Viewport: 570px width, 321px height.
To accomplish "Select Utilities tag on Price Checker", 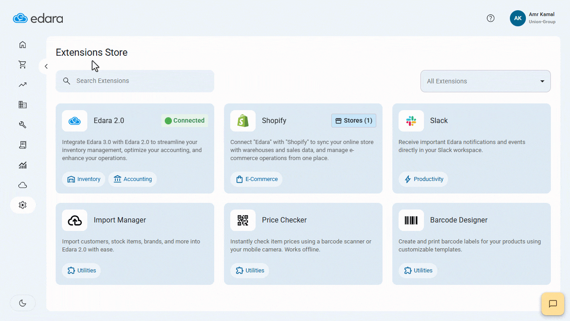I will pos(250,271).
